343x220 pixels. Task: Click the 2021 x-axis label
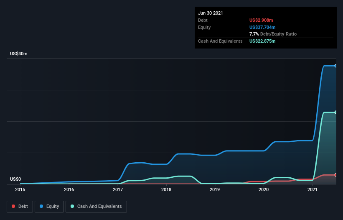(313, 189)
